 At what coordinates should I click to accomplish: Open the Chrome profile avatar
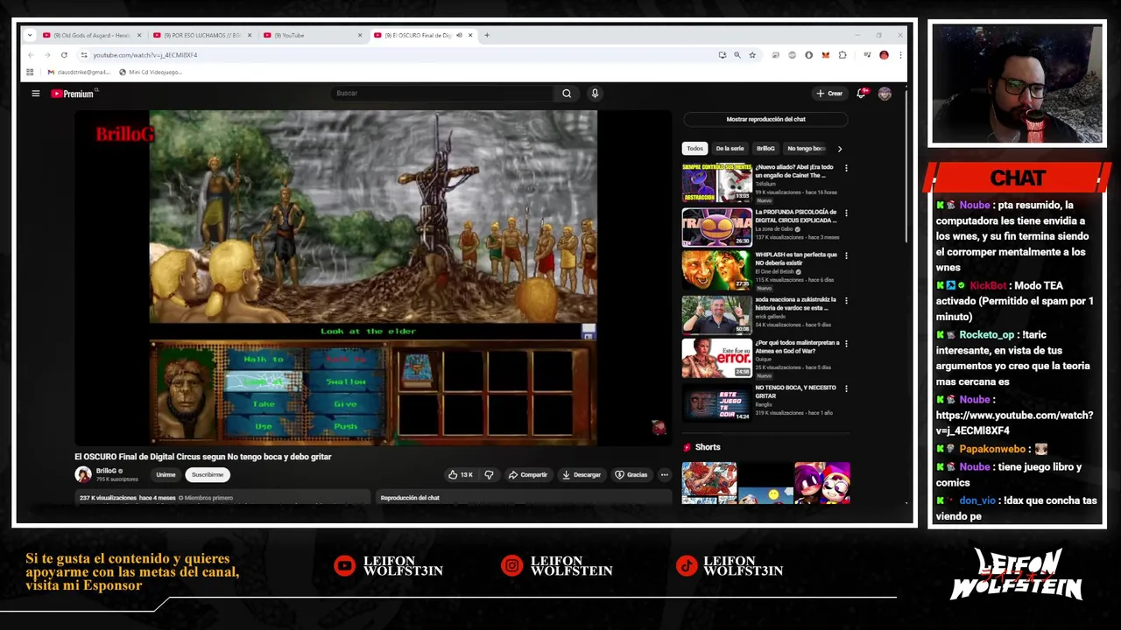(884, 55)
